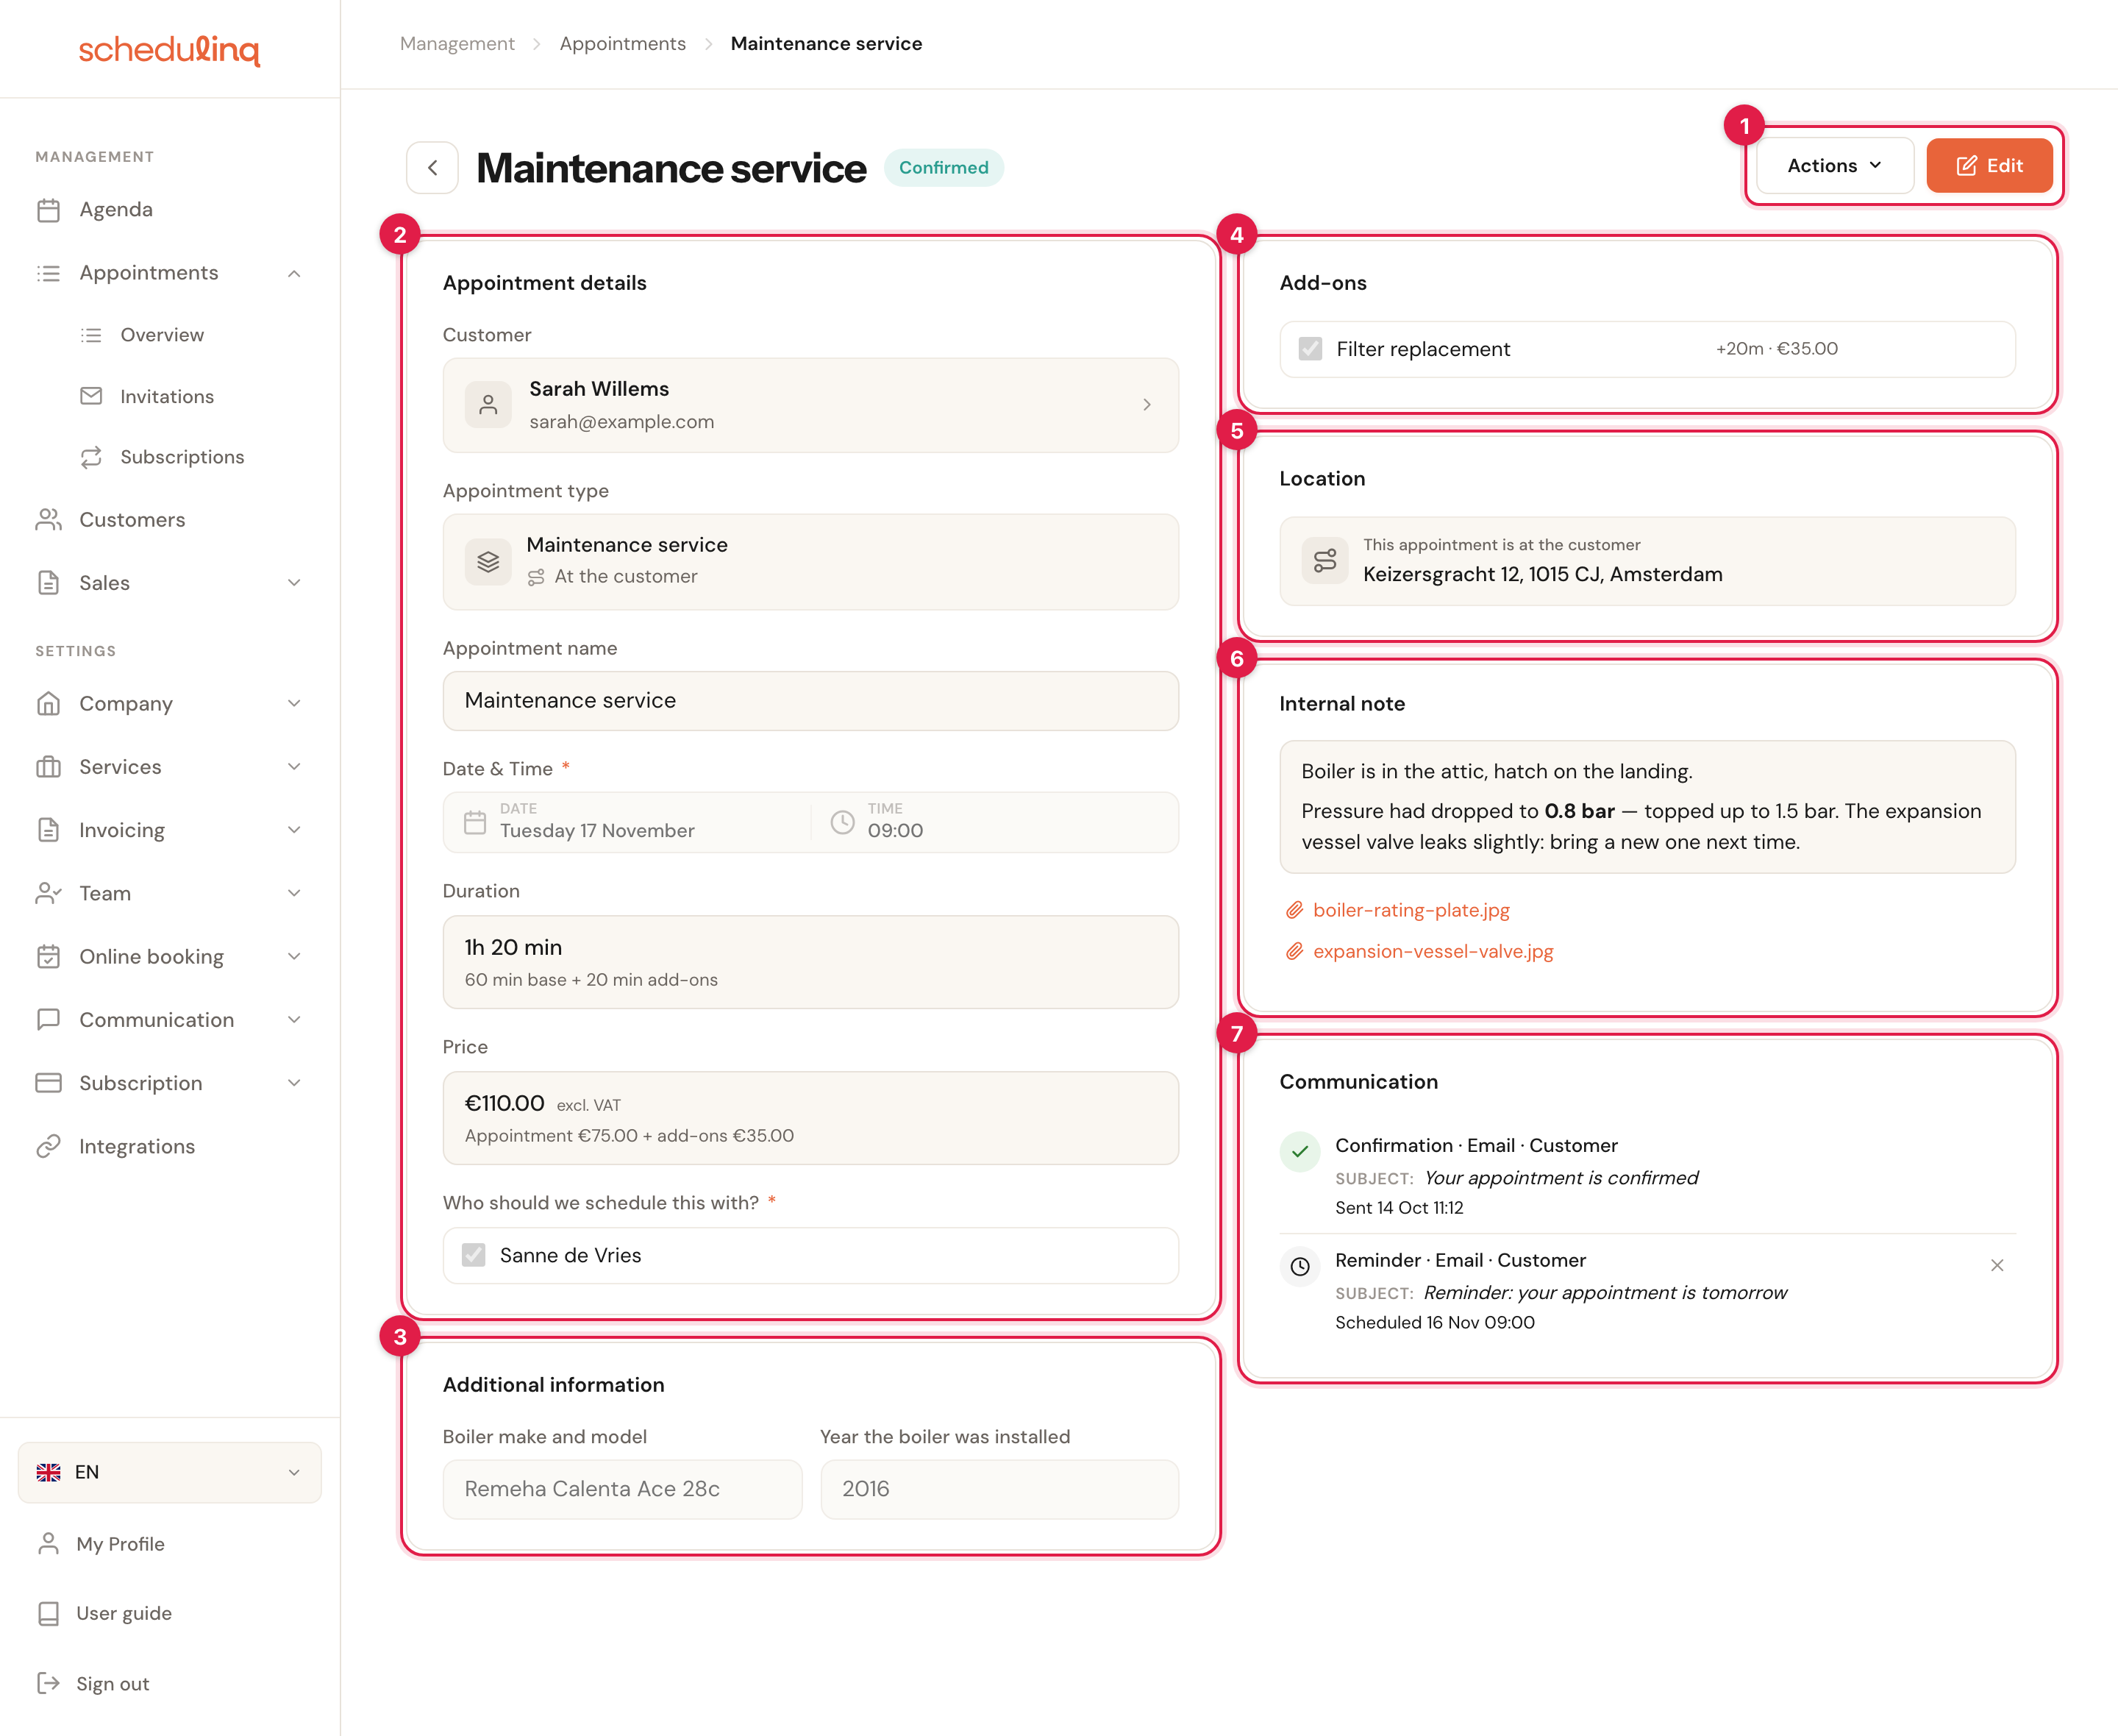
Task: Click the clock icon of Reminder email
Action: 1299,1266
